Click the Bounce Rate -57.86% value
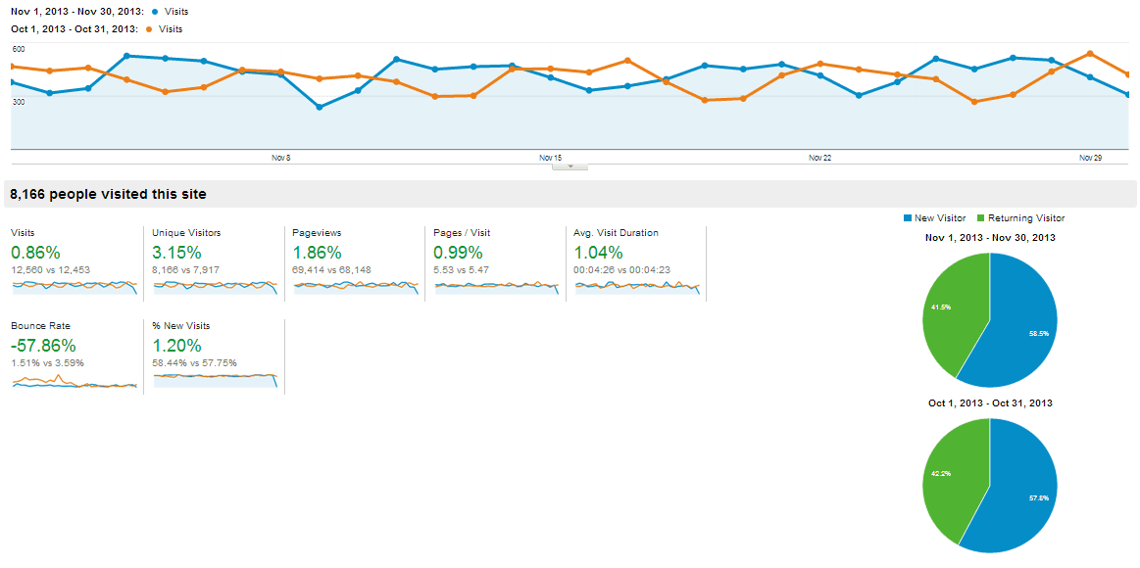 [44, 346]
